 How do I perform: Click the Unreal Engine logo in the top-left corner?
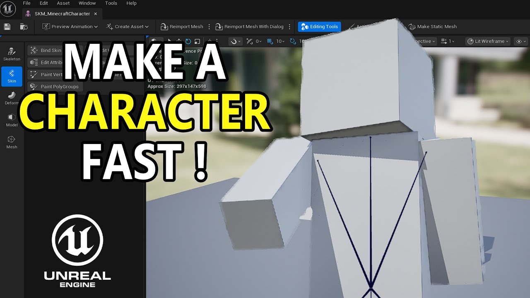8,8
